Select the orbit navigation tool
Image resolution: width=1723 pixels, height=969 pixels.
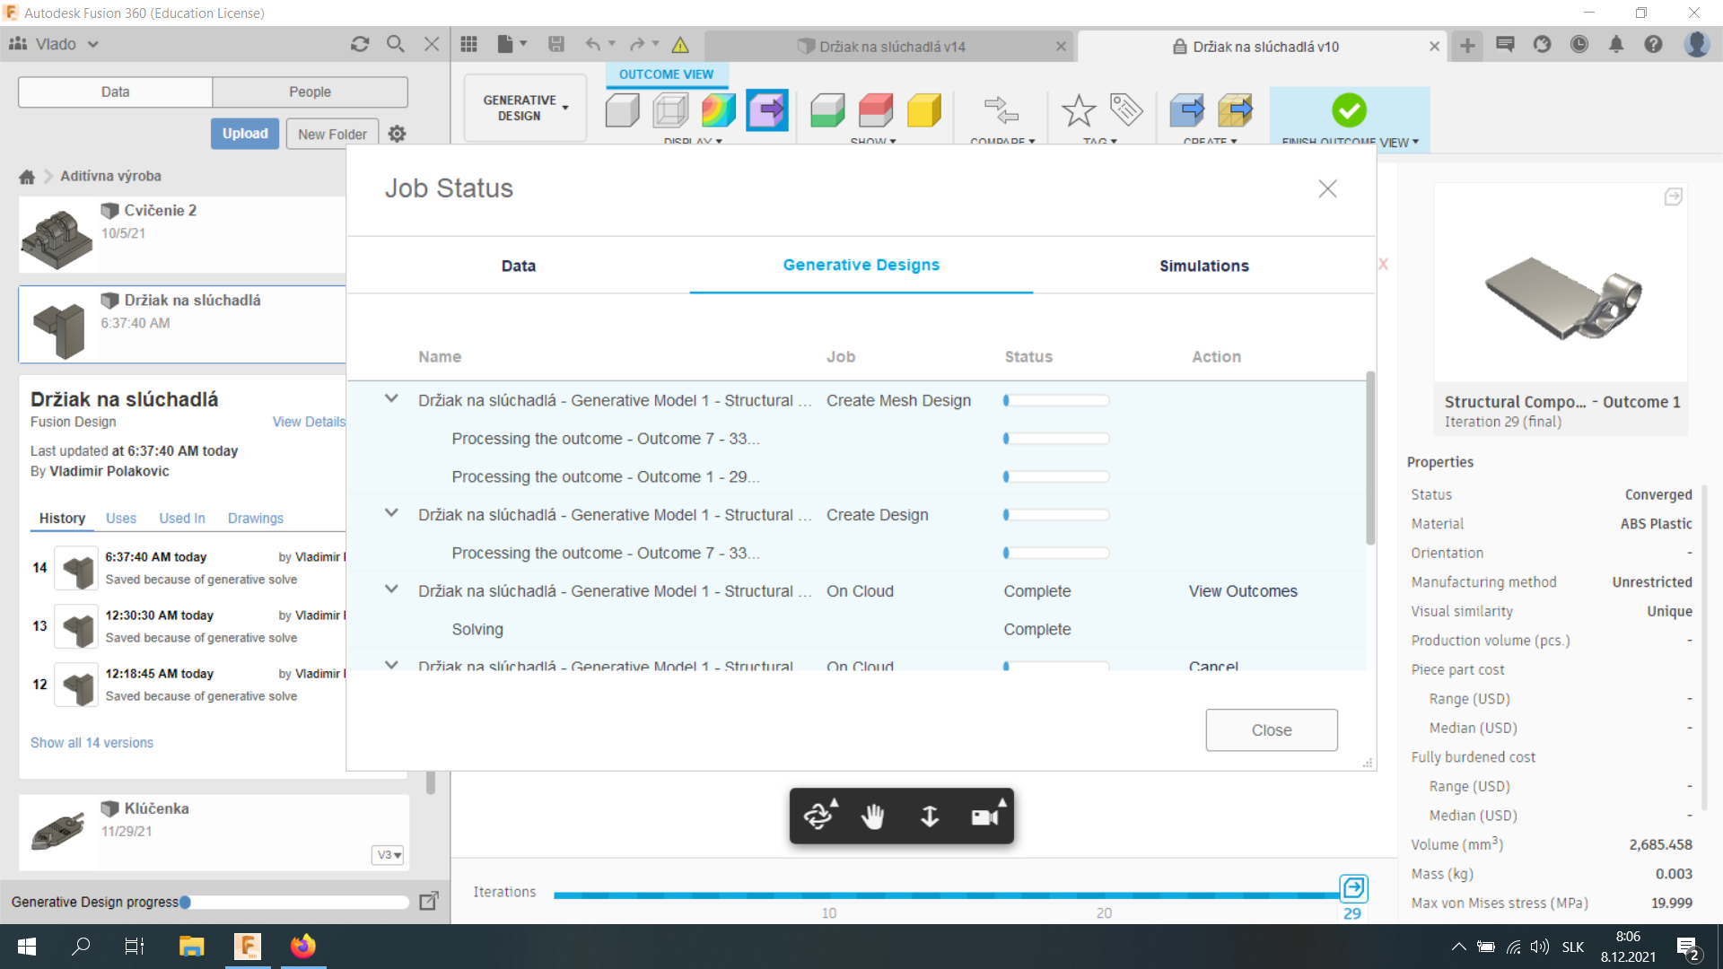tap(819, 816)
